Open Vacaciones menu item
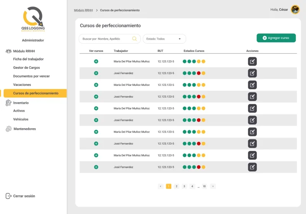 pyautogui.click(x=22, y=85)
